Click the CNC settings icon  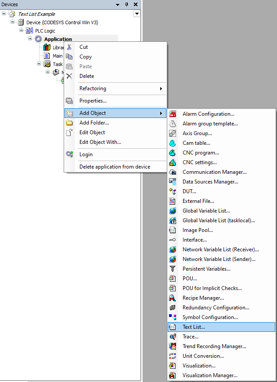(x=173, y=162)
